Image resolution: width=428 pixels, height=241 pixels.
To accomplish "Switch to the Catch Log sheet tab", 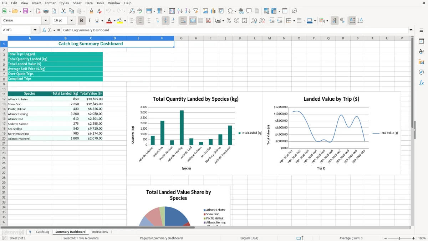I will 42,232.
